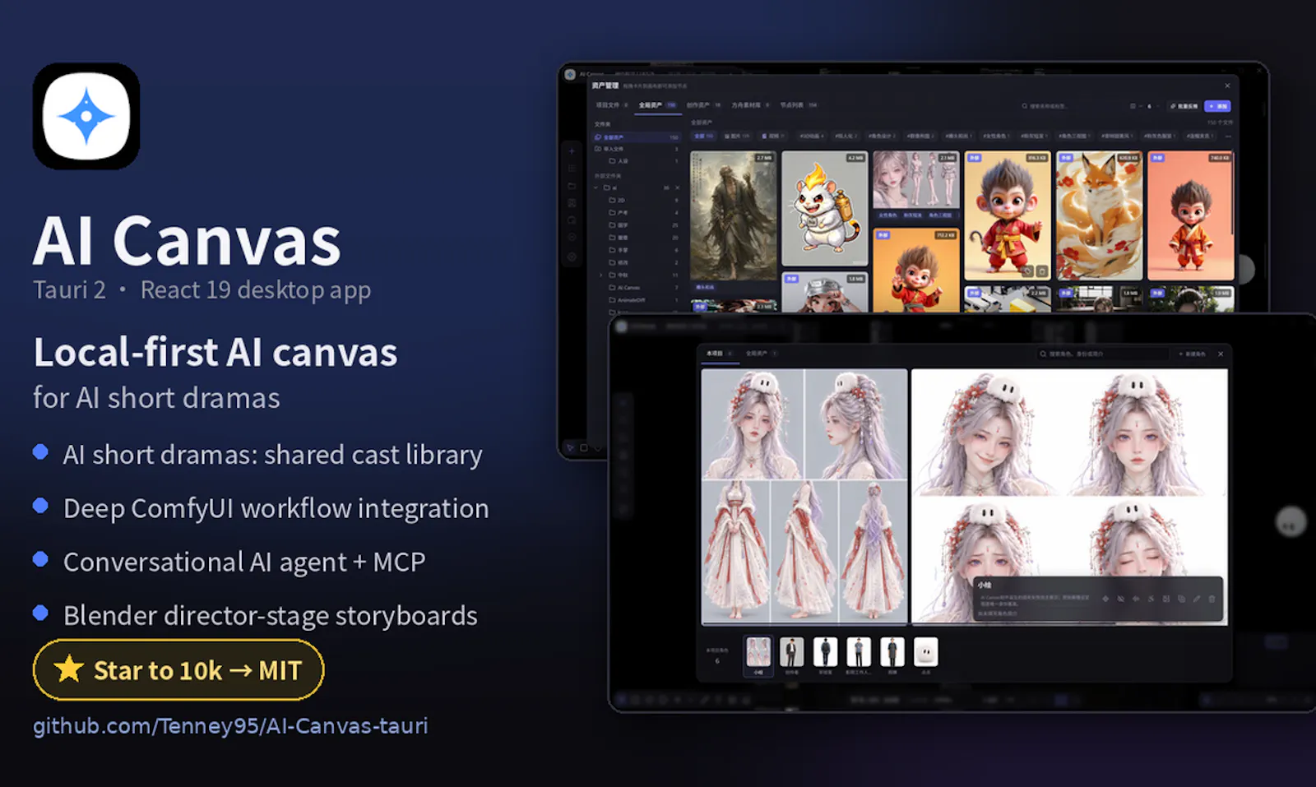Select the 全局资产 tab in the character window
Screen dimensions: 1316x787
pyautogui.click(x=761, y=354)
